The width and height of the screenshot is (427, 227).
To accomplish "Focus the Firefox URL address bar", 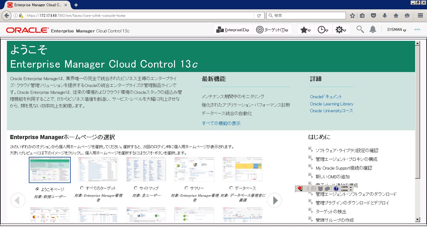I will [139, 16].
